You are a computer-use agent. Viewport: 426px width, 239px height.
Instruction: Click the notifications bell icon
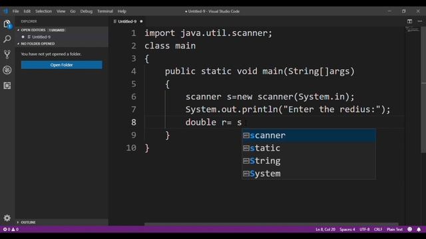coord(419,229)
